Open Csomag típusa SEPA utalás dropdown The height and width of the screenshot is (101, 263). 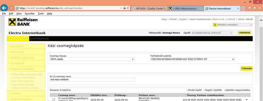tap(92, 59)
